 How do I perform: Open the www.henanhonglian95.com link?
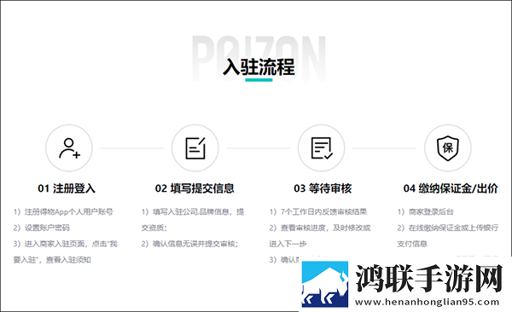coord(428,302)
